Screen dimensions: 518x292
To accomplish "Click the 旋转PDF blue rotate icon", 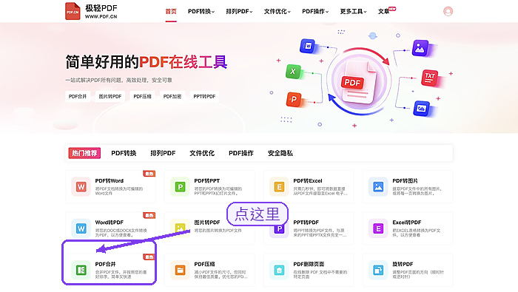I will [x=378, y=270].
